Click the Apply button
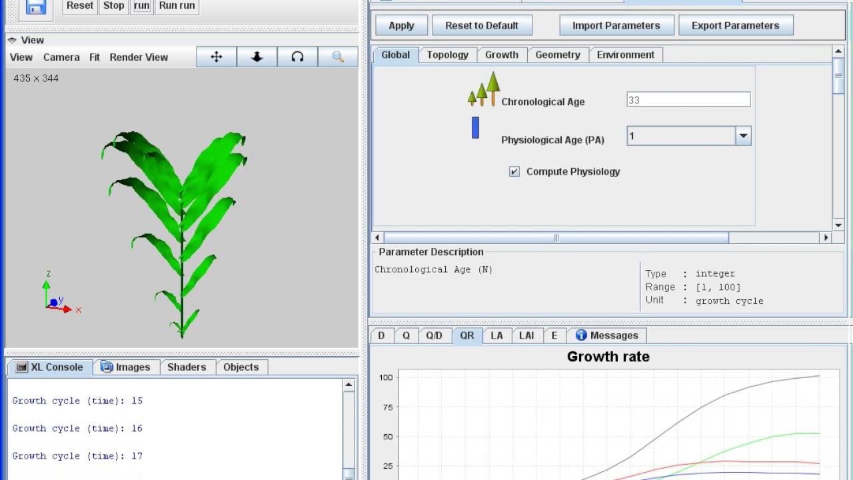This screenshot has height=480, width=853. point(401,25)
